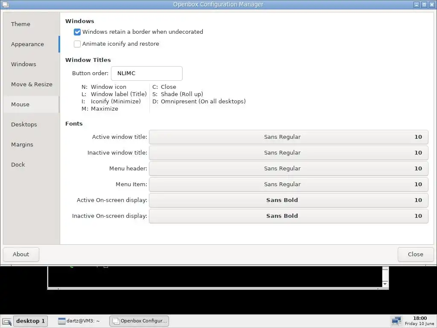Click the 'Active On-screen display:' label
The height and width of the screenshot is (328, 437).
pyautogui.click(x=112, y=200)
